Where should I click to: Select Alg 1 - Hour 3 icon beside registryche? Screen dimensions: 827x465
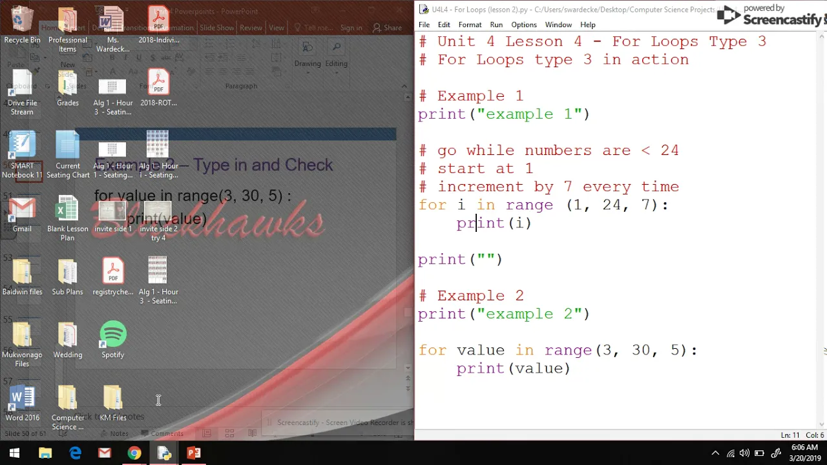click(158, 282)
